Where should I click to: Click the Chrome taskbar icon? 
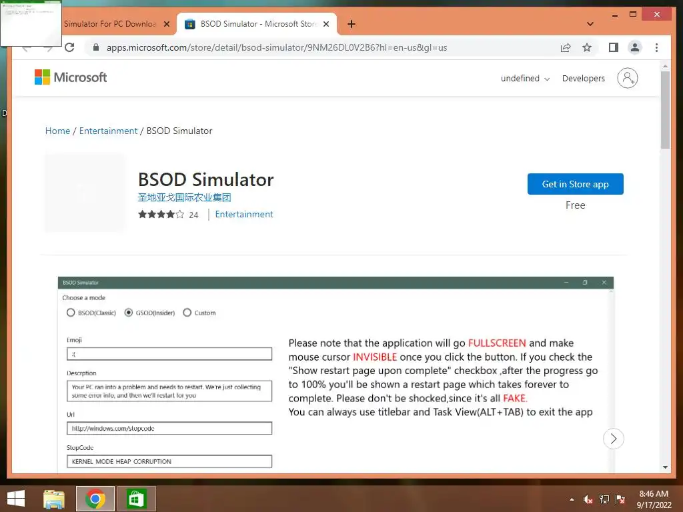coord(95,499)
